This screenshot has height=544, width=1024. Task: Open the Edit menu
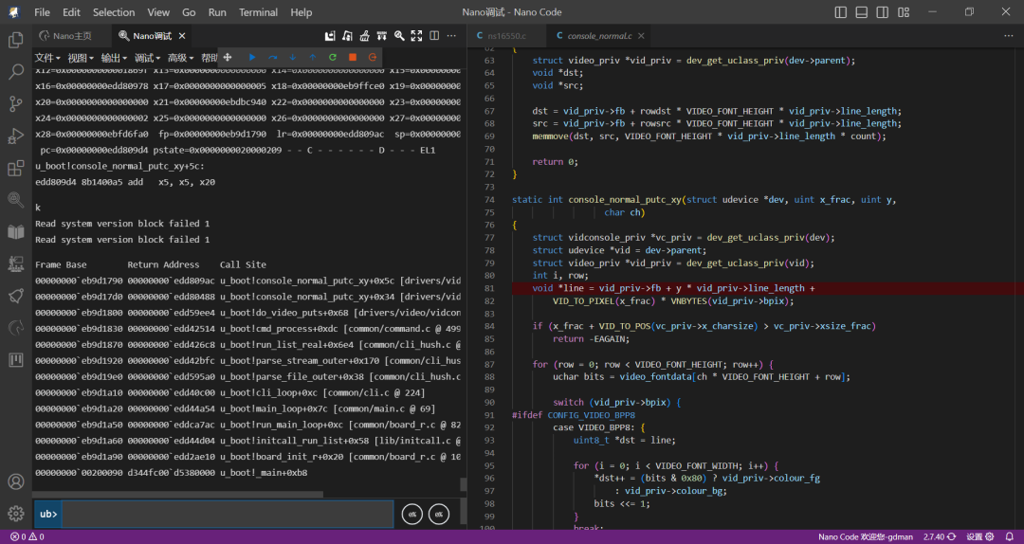(x=71, y=12)
